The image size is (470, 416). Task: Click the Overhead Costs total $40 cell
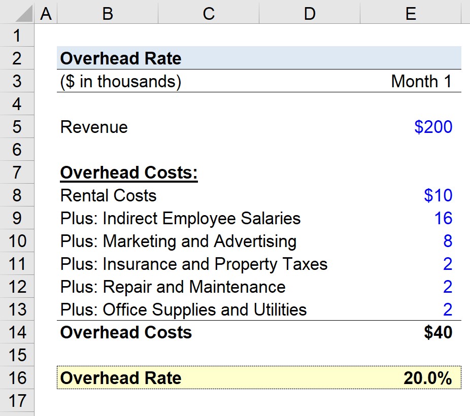[x=411, y=332]
